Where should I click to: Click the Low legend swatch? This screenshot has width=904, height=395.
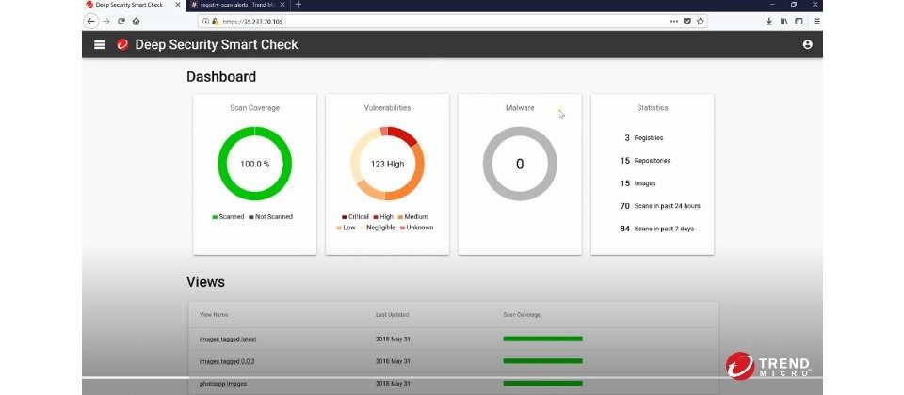coord(339,228)
